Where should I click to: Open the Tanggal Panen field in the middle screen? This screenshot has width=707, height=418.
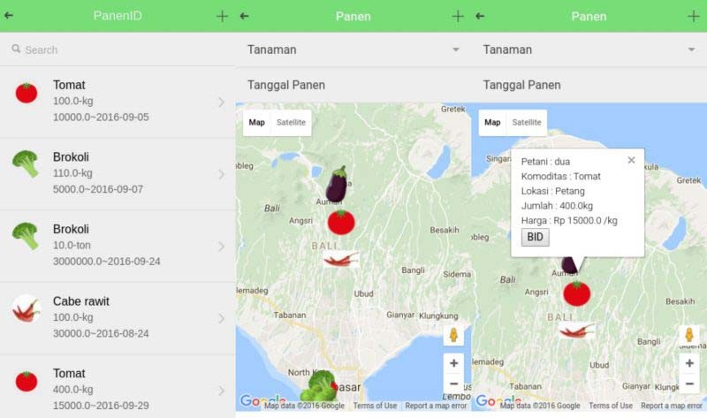coord(353,85)
